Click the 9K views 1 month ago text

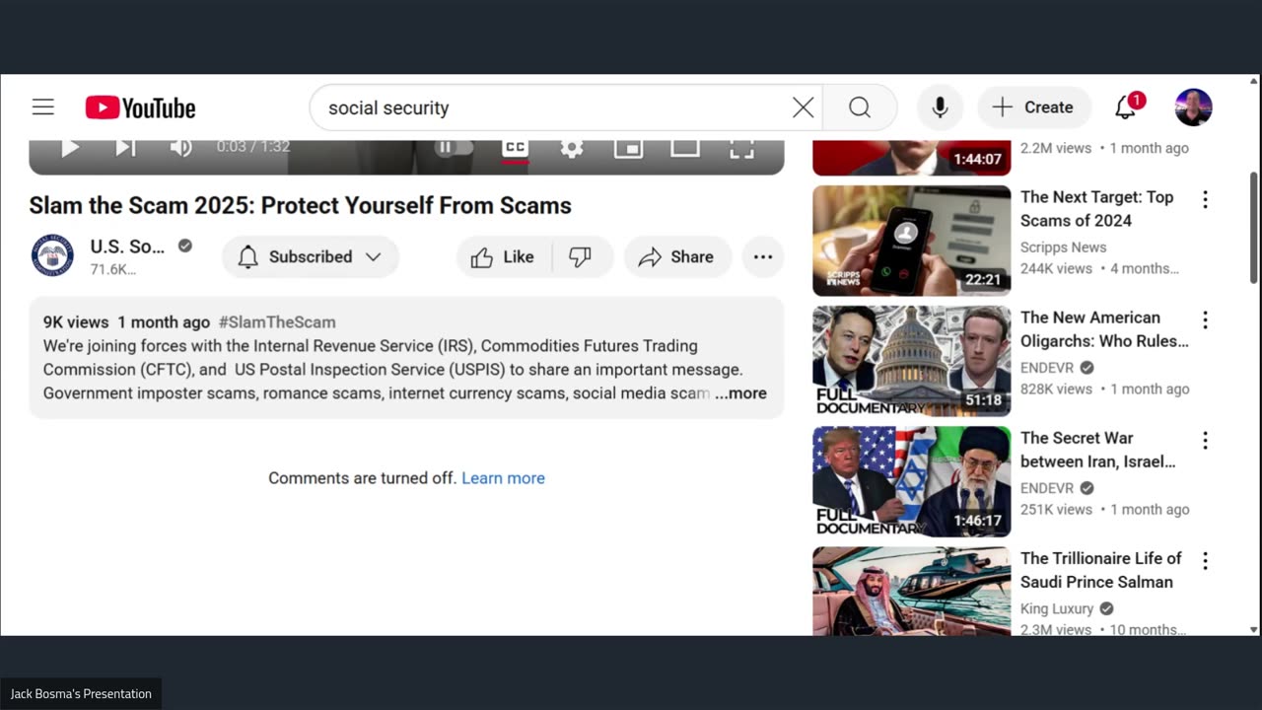[x=126, y=322]
